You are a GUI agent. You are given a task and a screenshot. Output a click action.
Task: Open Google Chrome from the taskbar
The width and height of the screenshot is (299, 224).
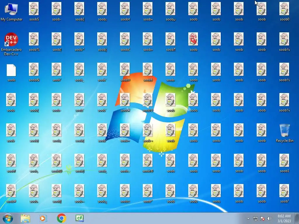(61, 218)
